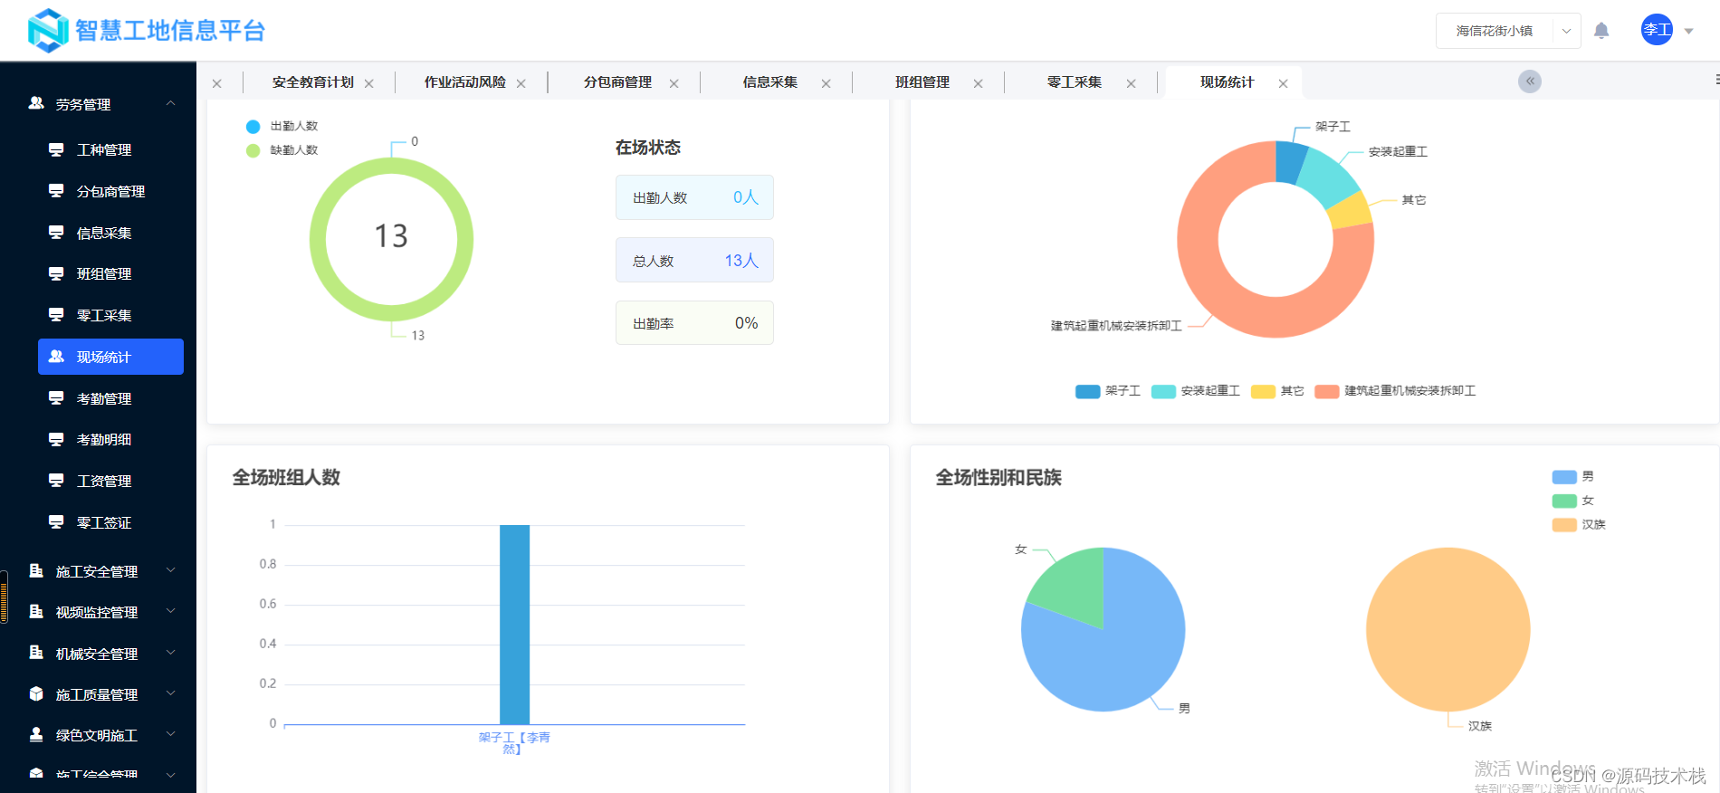Expand the 施工安全管理 menu
This screenshot has height=793, width=1720.
(x=170, y=570)
